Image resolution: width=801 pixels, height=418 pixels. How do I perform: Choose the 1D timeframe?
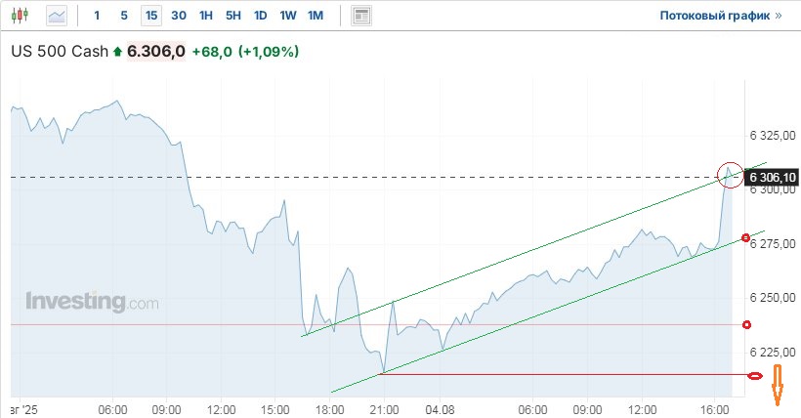260,16
